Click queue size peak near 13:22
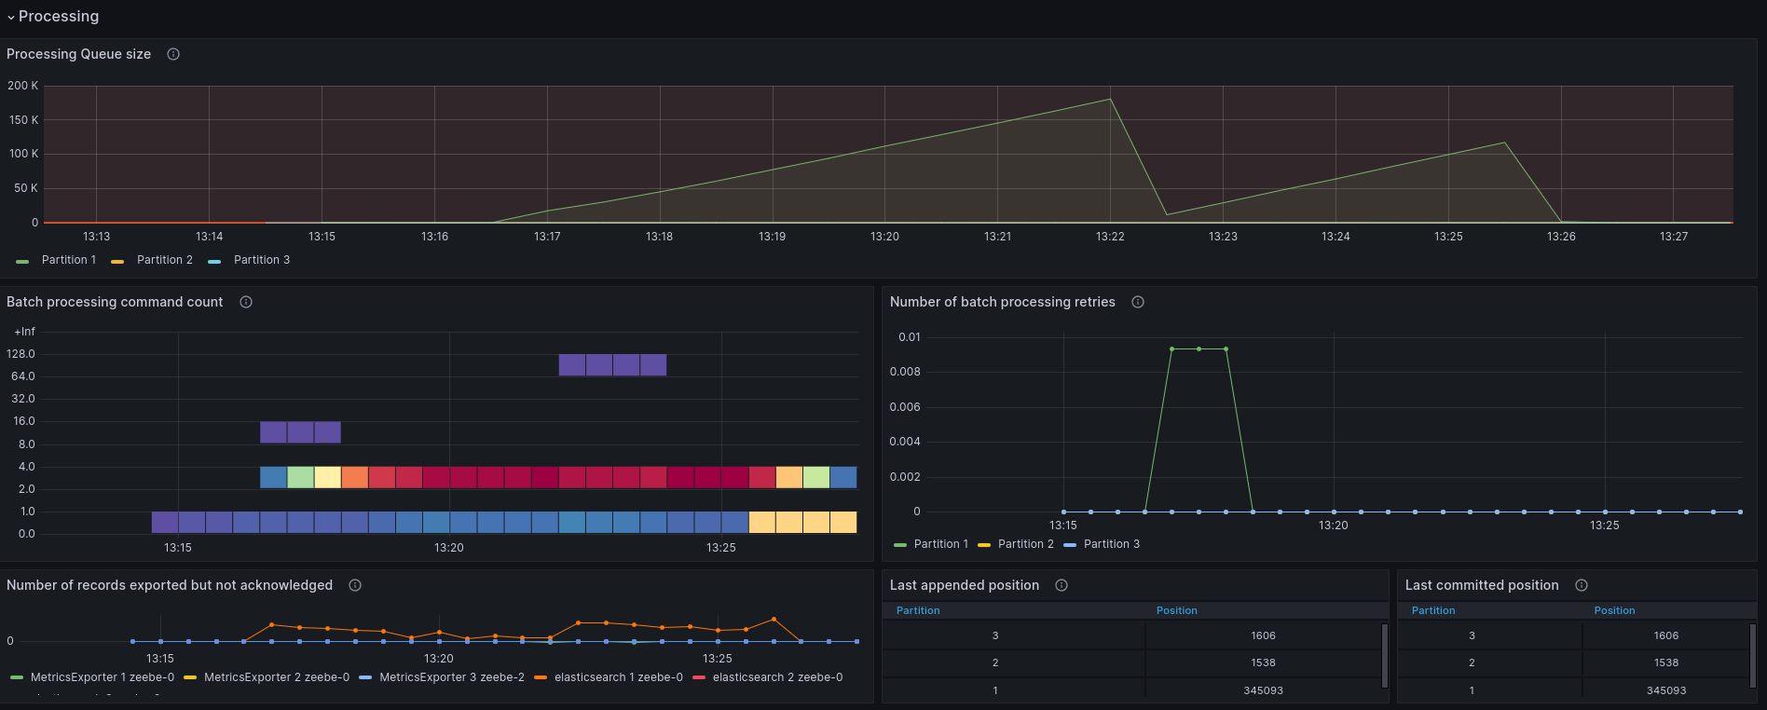 pos(1110,99)
